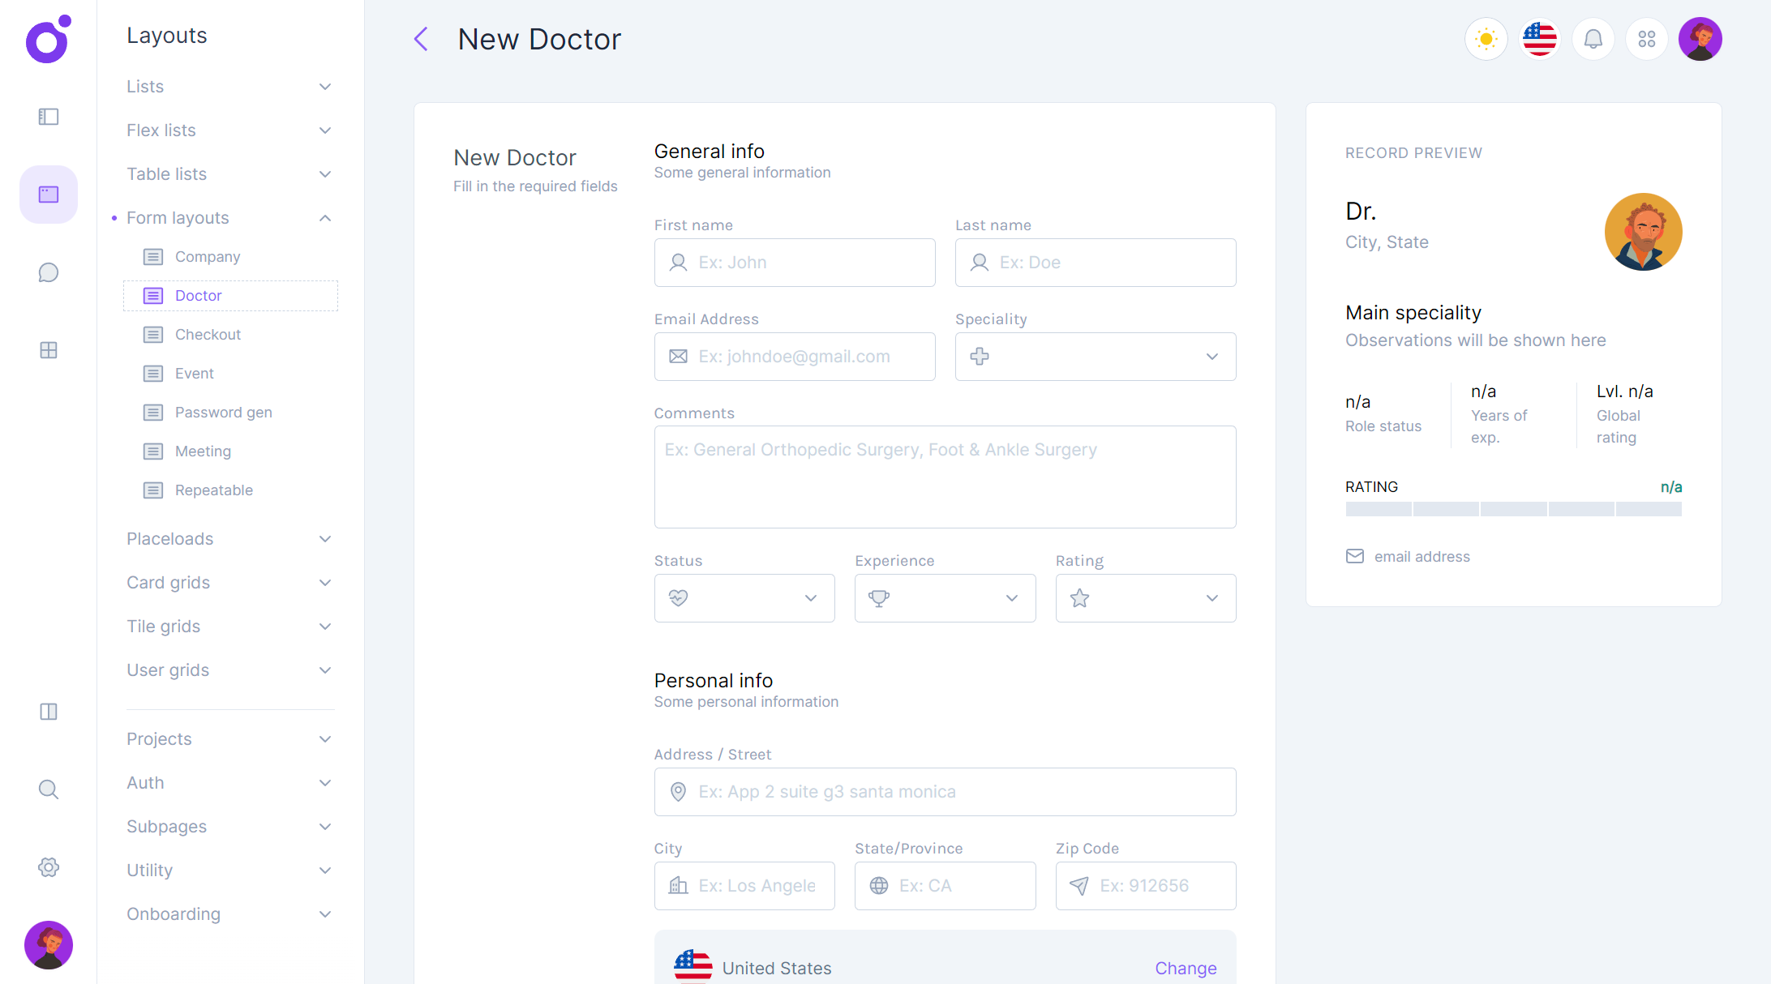
Task: Open the Password gen menu item
Action: coord(223,413)
